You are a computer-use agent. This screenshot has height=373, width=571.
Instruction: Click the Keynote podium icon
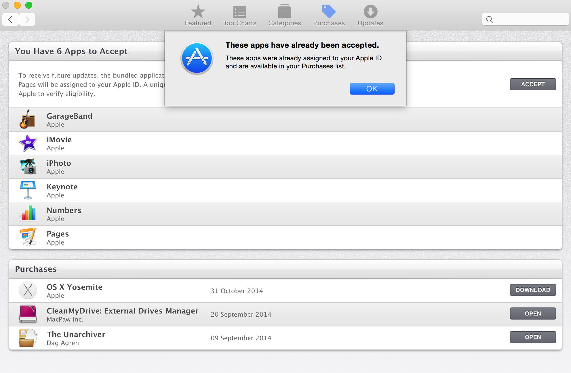point(28,190)
